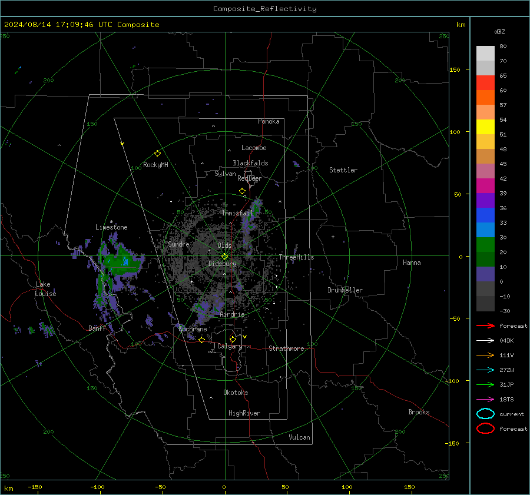This screenshot has width=530, height=495.
Task: Click the light gray 80 dBZ color swatch
Action: (485, 53)
